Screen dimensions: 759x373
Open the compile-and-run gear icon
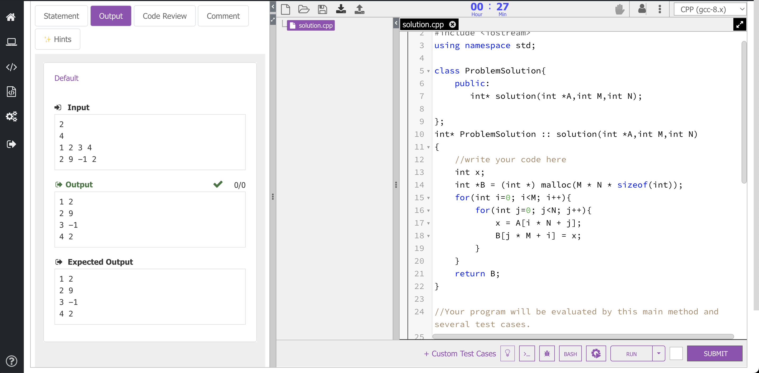(x=596, y=353)
